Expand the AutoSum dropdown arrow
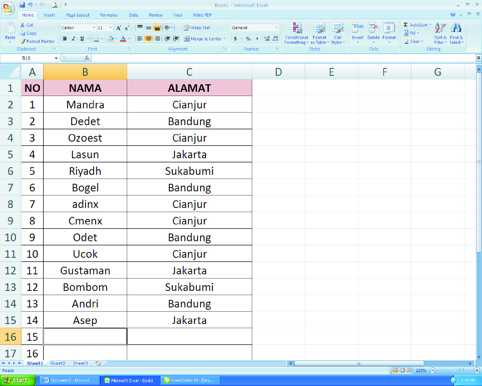The width and height of the screenshot is (482, 386). pos(430,25)
